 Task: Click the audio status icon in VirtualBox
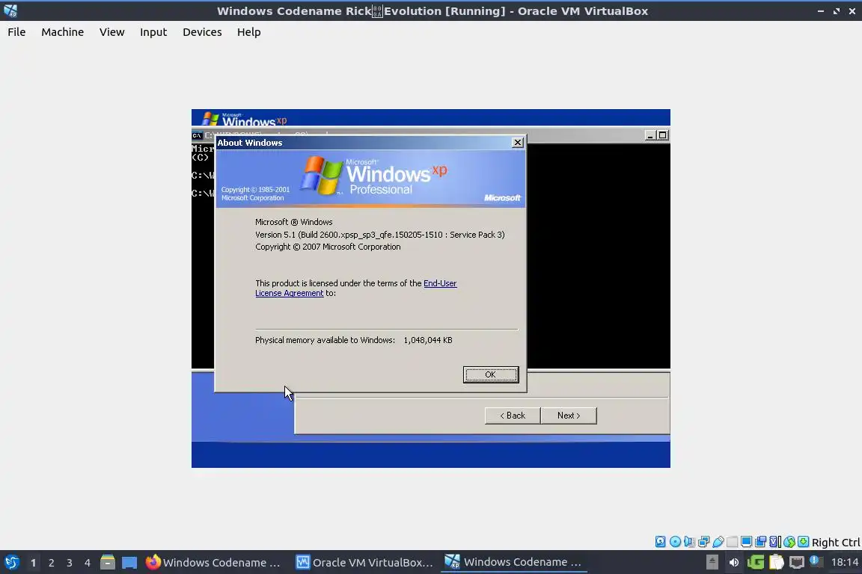click(689, 542)
